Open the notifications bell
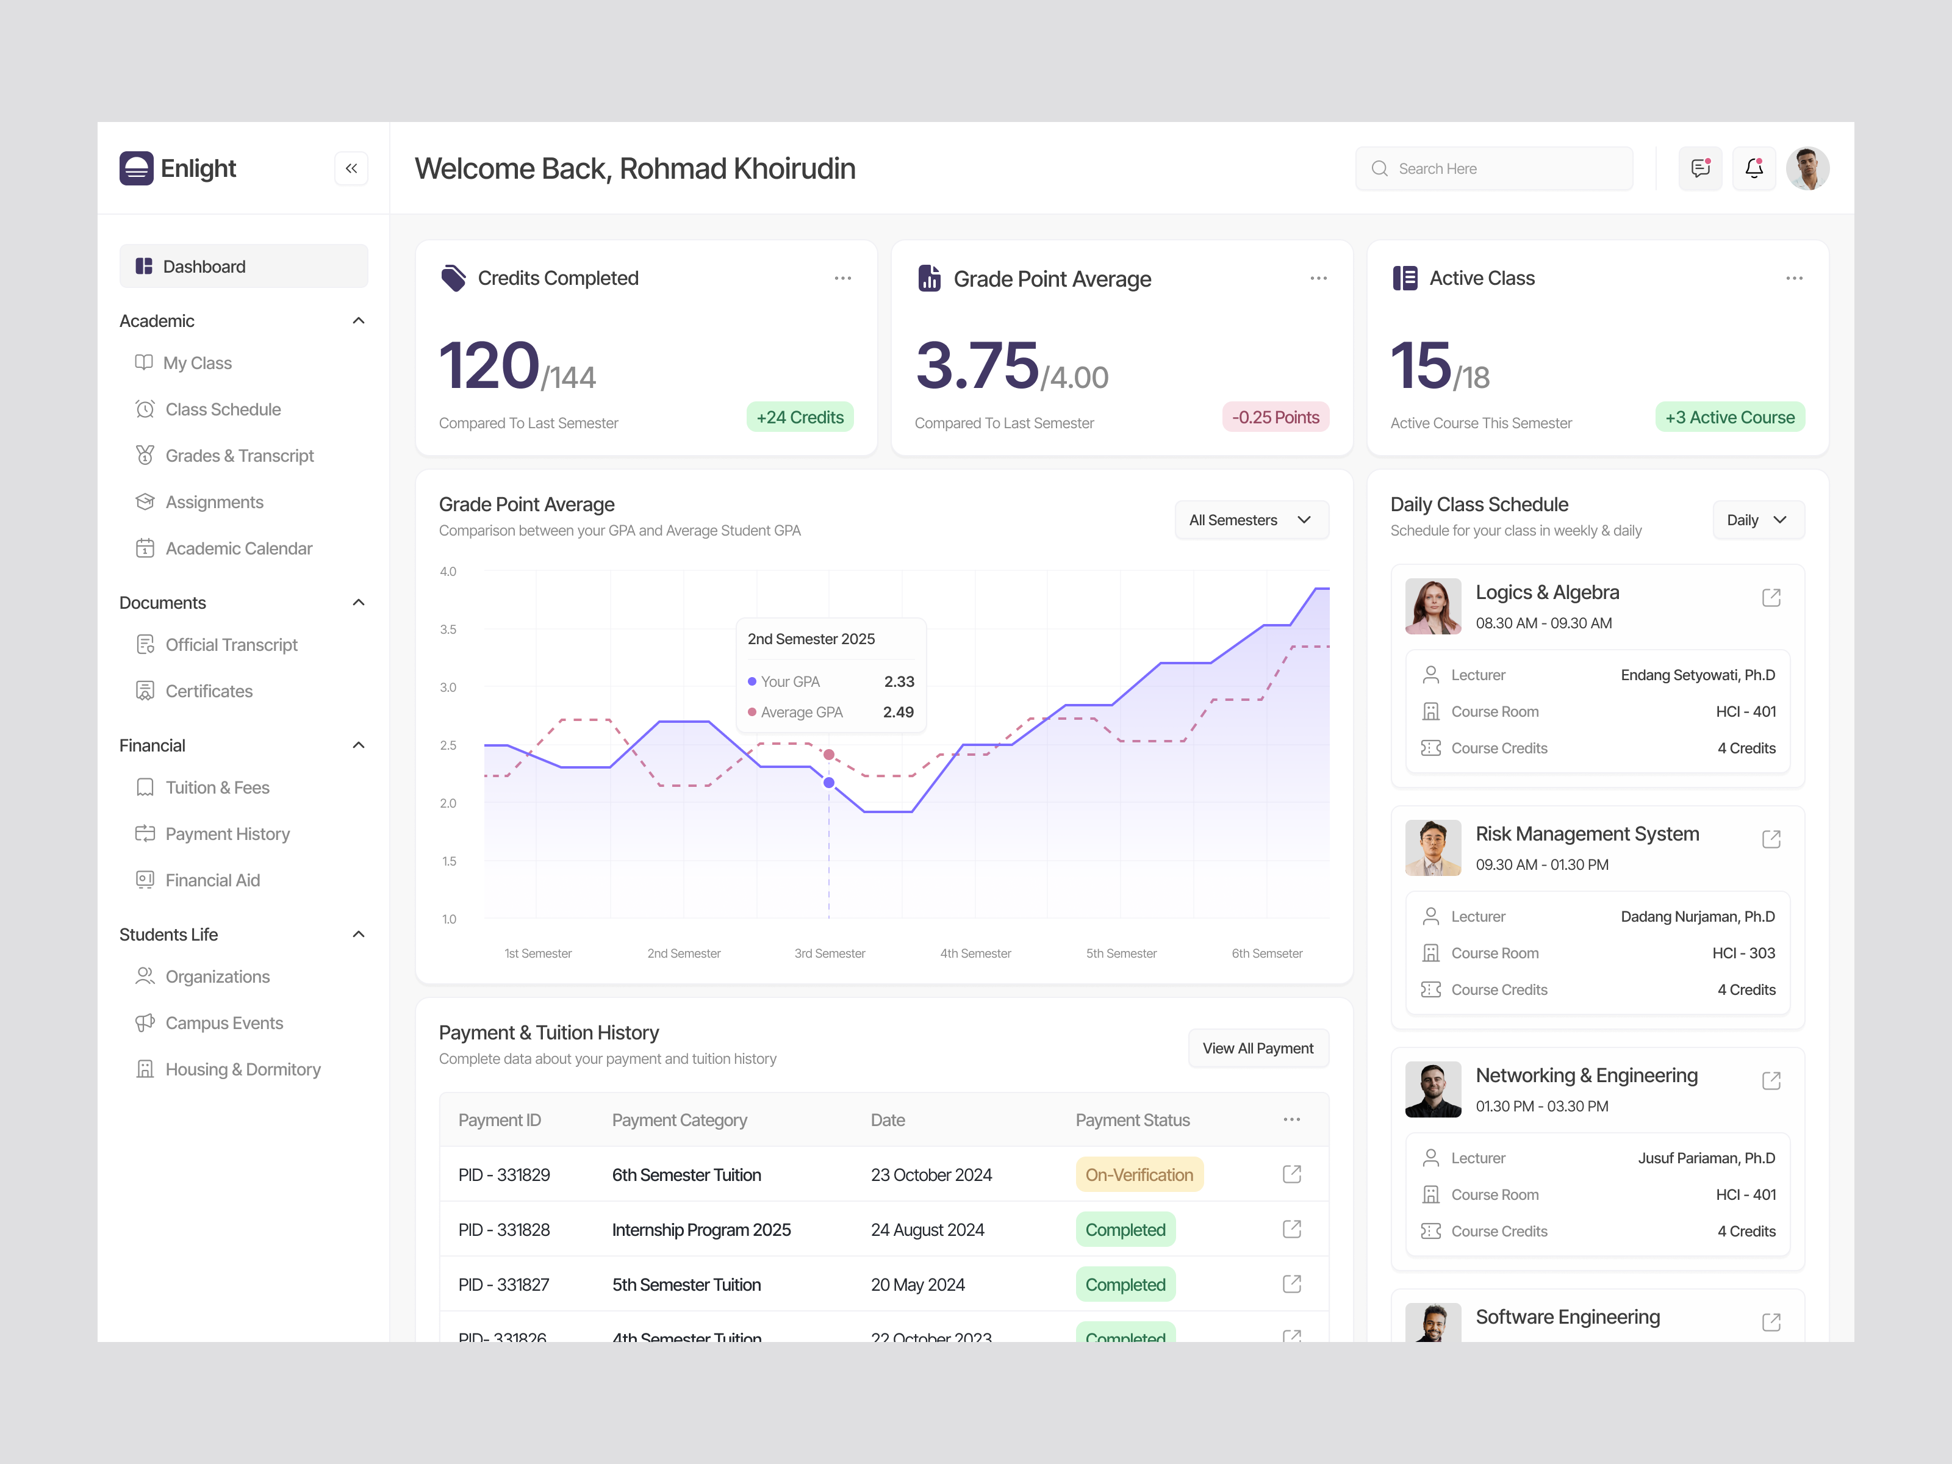The image size is (1952, 1464). (1754, 168)
